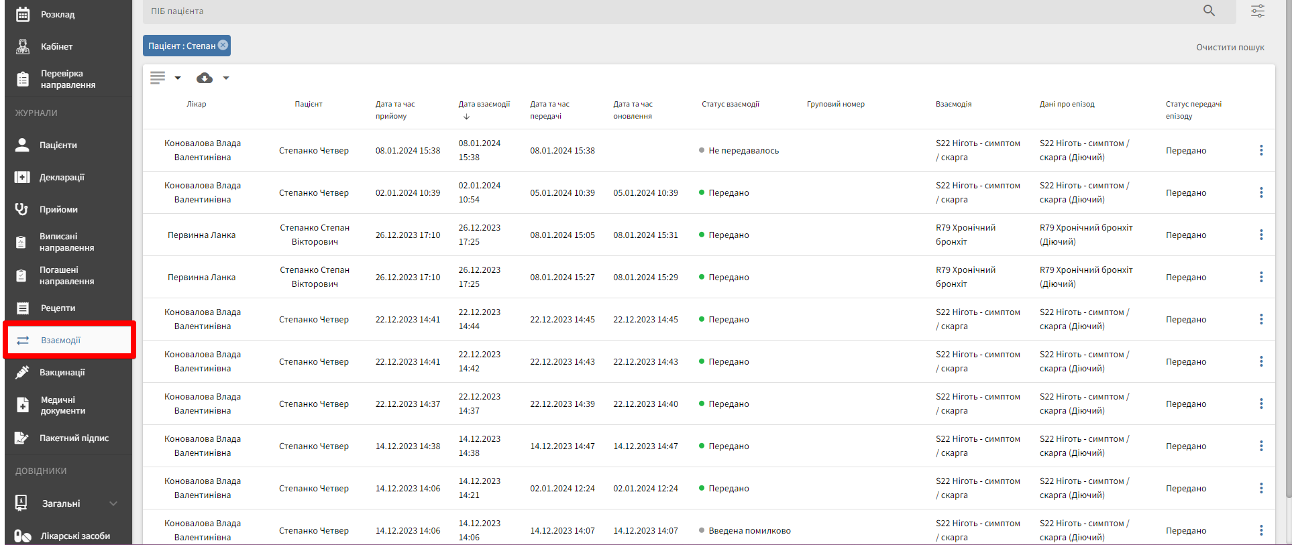Screen dimensions: 1292x545
Task: Open Розклад in the sidebar
Action: 58,14
